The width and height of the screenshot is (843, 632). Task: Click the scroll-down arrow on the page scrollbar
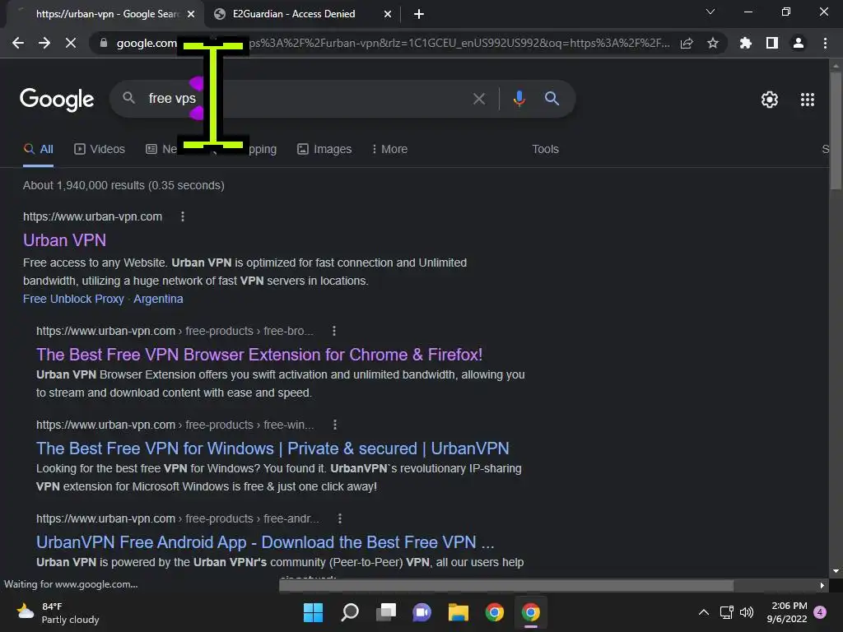[835, 571]
